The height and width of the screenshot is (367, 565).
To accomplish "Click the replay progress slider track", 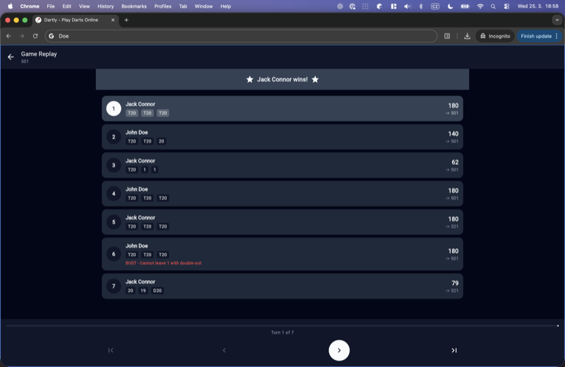I will (x=282, y=325).
